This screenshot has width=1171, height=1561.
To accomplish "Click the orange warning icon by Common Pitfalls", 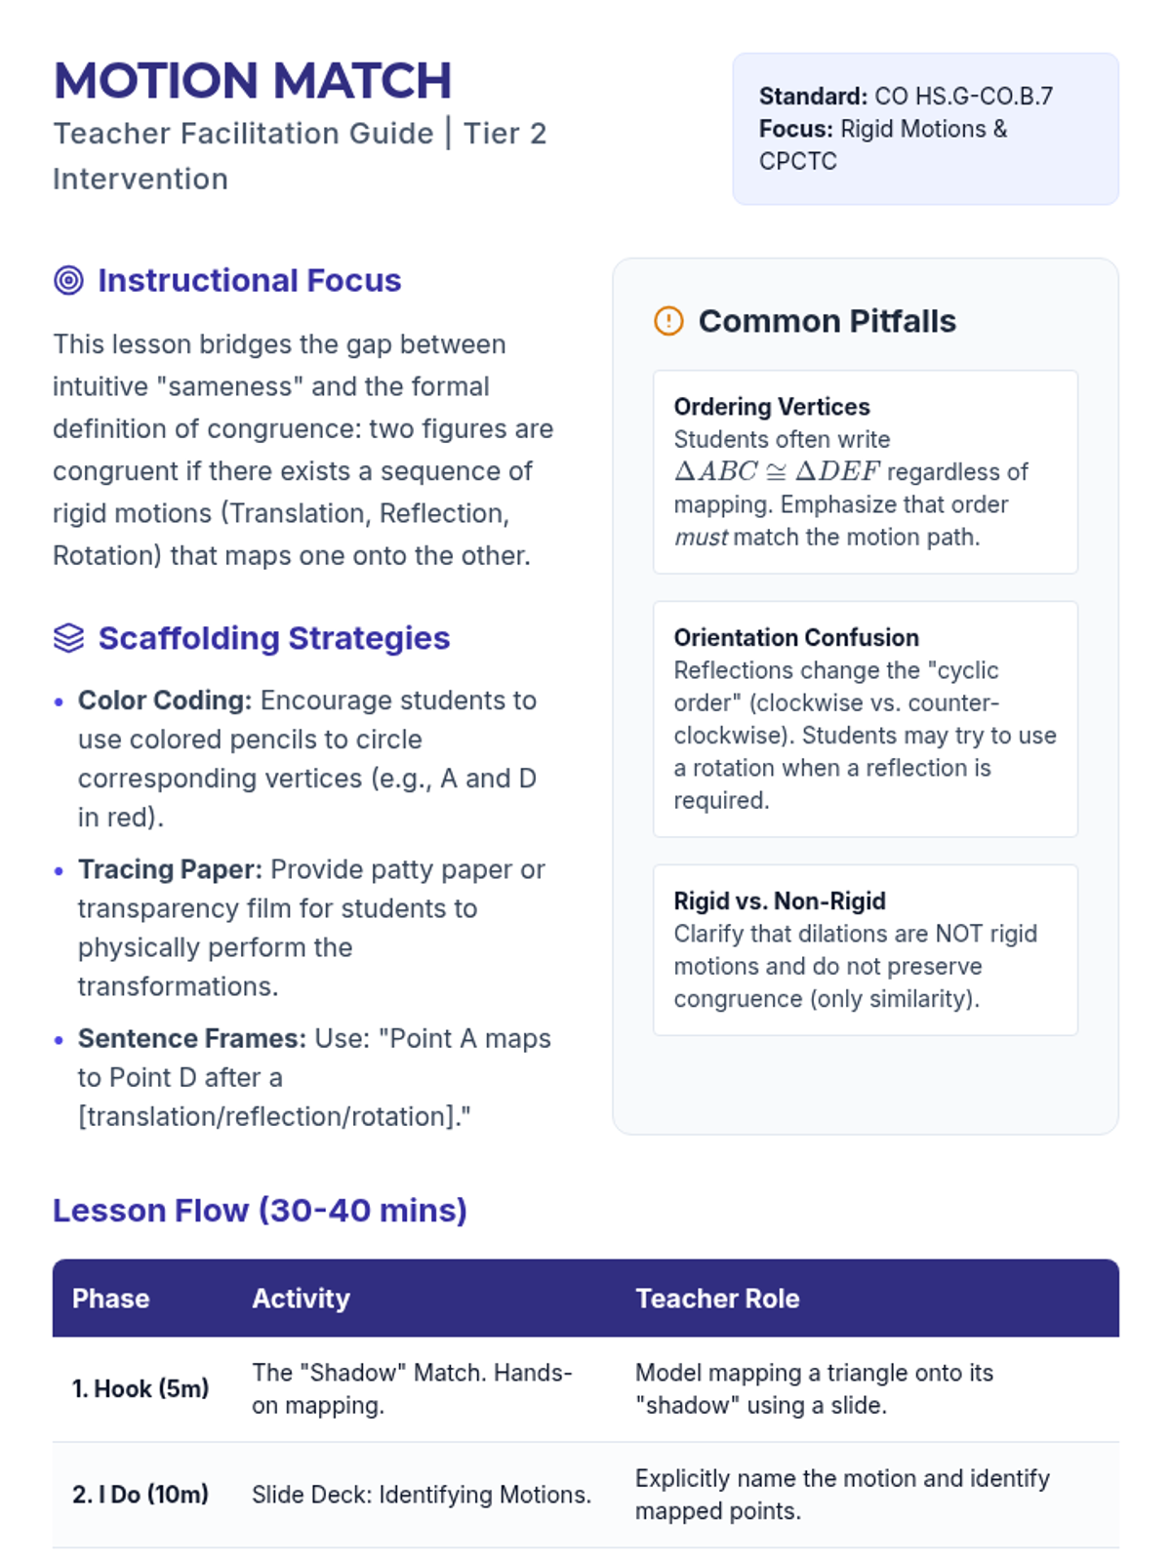I will pos(668,321).
